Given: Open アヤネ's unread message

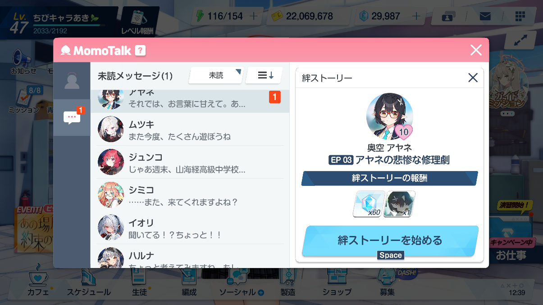Looking at the screenshot, I should pos(190,100).
